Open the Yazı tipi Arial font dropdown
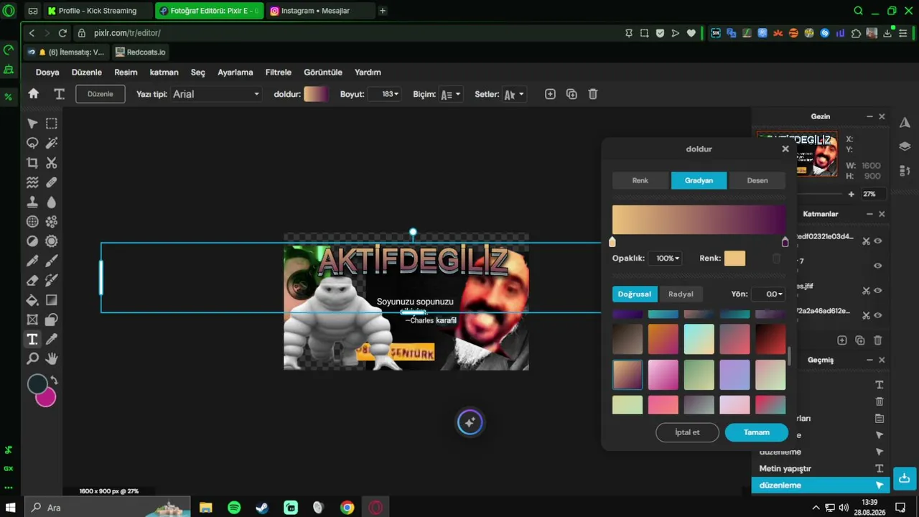This screenshot has height=517, width=919. pos(216,94)
